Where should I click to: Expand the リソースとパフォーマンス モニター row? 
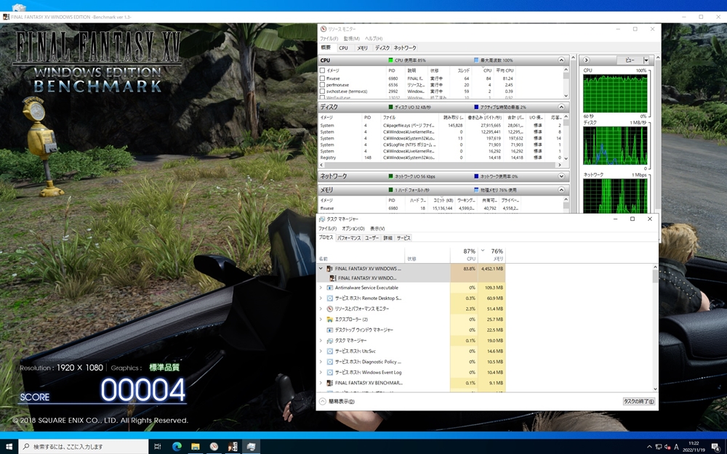tap(321, 309)
